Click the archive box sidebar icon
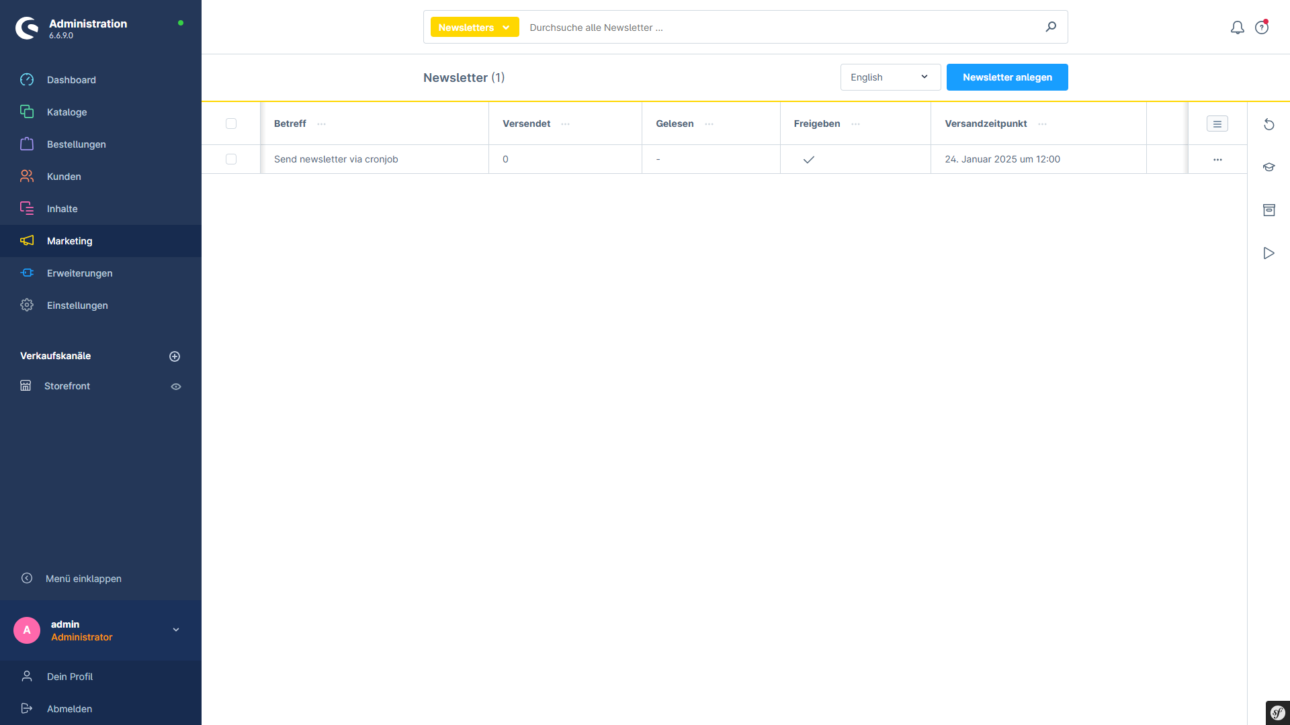 pyautogui.click(x=1268, y=210)
